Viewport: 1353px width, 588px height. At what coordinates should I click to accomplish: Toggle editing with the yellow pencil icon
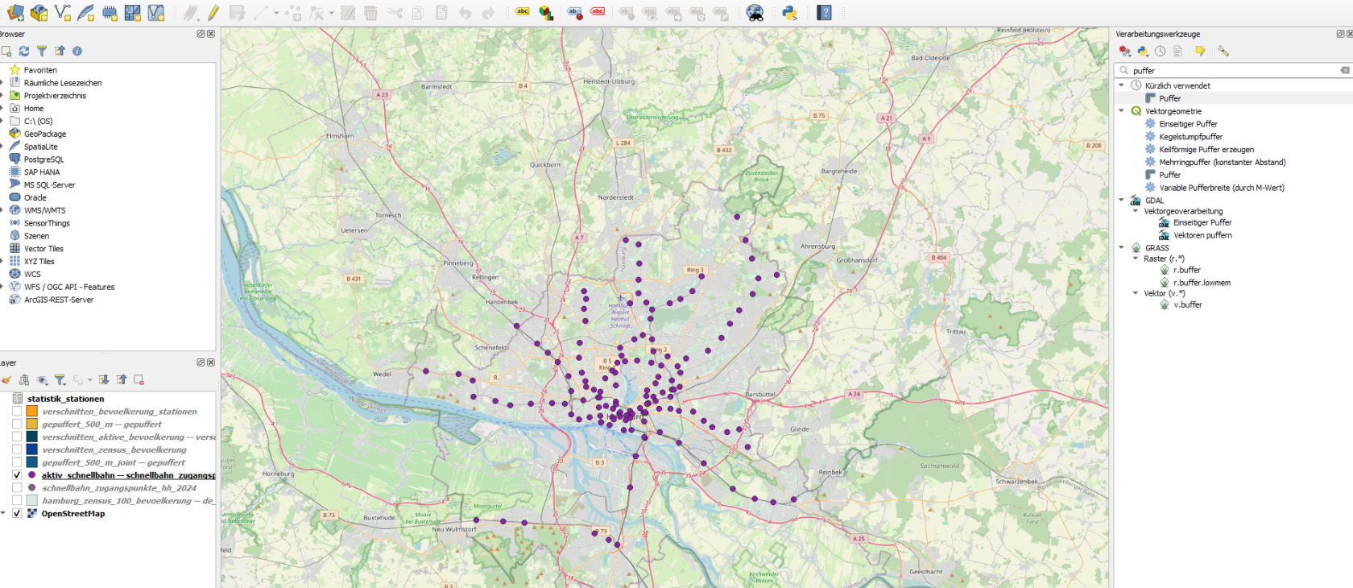[x=213, y=13]
